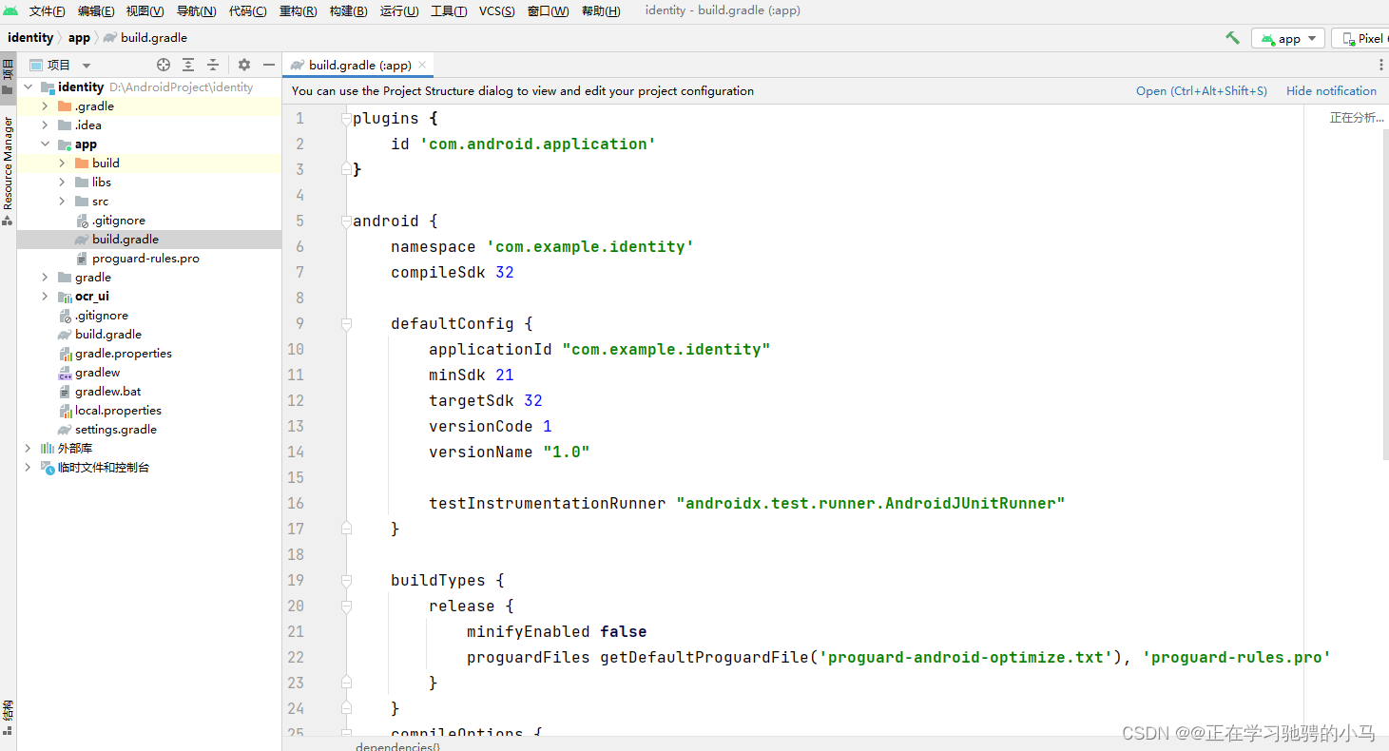Select gradlew.bat file

click(107, 391)
